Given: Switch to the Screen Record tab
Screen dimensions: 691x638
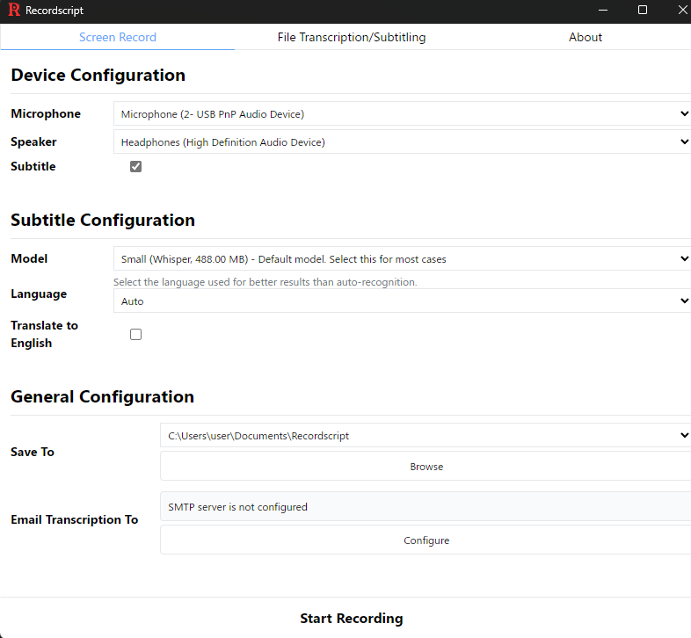Looking at the screenshot, I should click(x=118, y=37).
